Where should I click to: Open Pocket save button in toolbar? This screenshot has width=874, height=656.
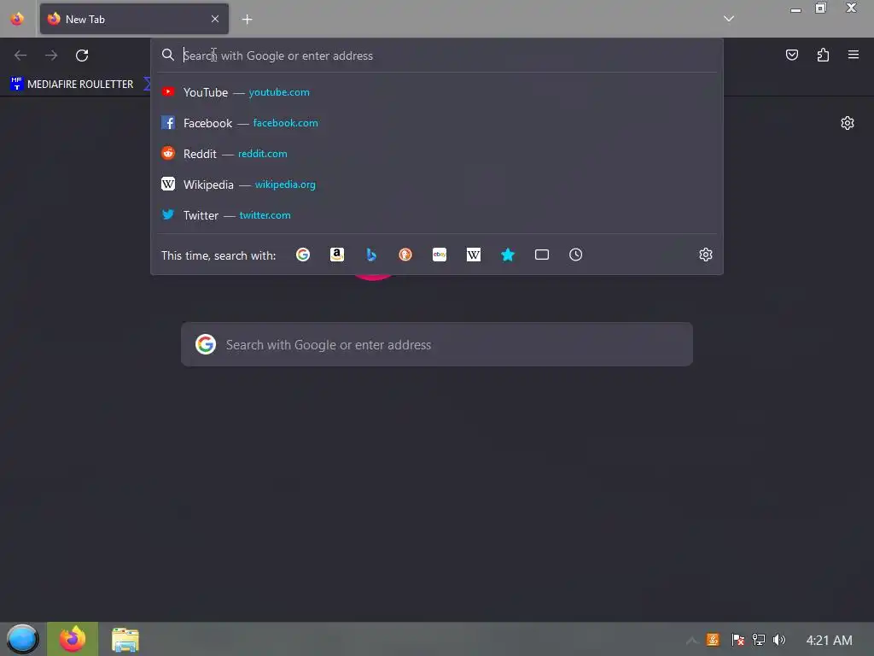[792, 55]
